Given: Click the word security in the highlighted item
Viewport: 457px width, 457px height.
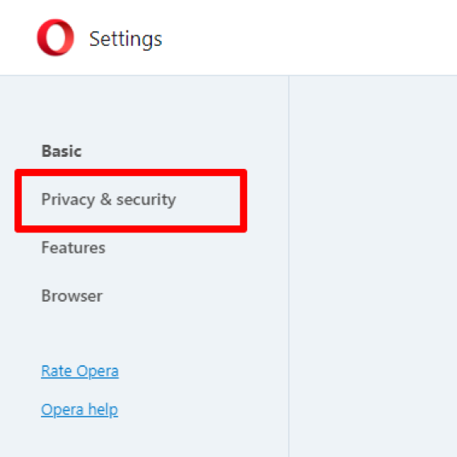Looking at the screenshot, I should click(146, 200).
